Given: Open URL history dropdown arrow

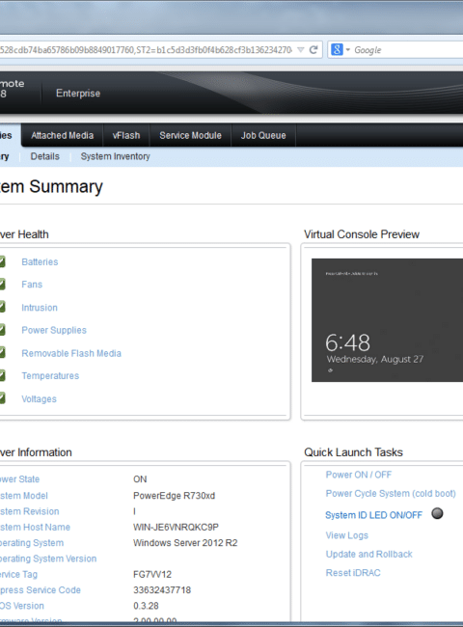Looking at the screenshot, I should [x=301, y=50].
